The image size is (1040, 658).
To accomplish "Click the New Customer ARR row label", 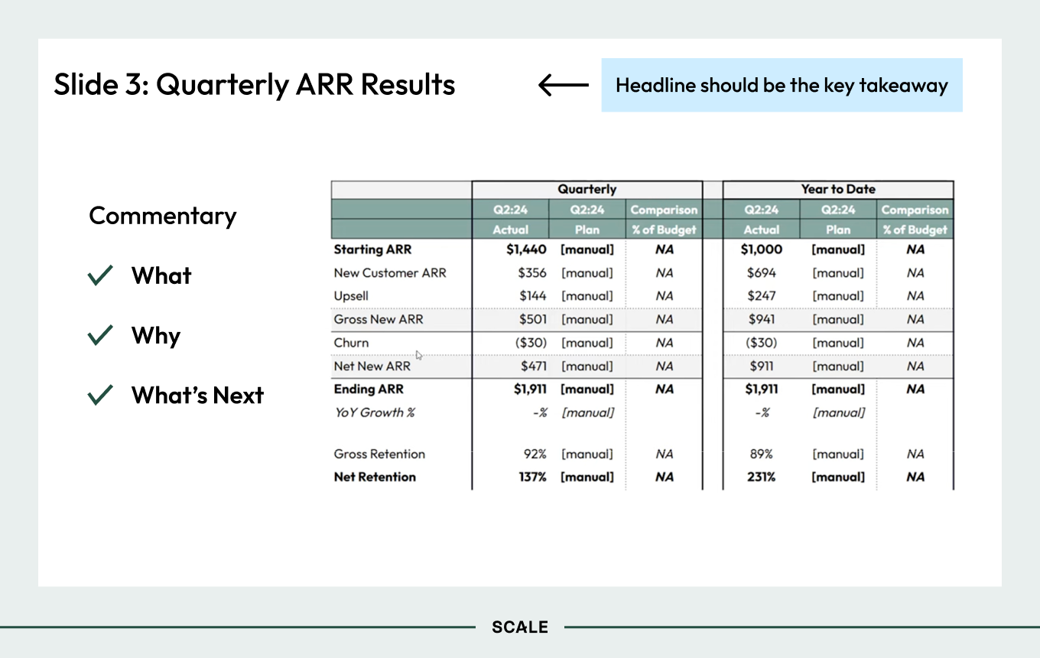I will pyautogui.click(x=390, y=272).
